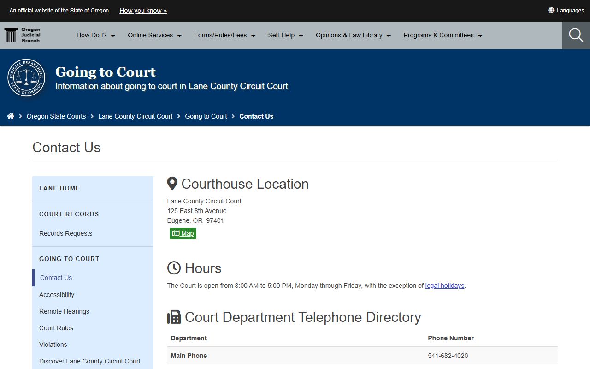The width and height of the screenshot is (590, 369).
Task: Select Contact Us in sidebar
Action: point(56,278)
